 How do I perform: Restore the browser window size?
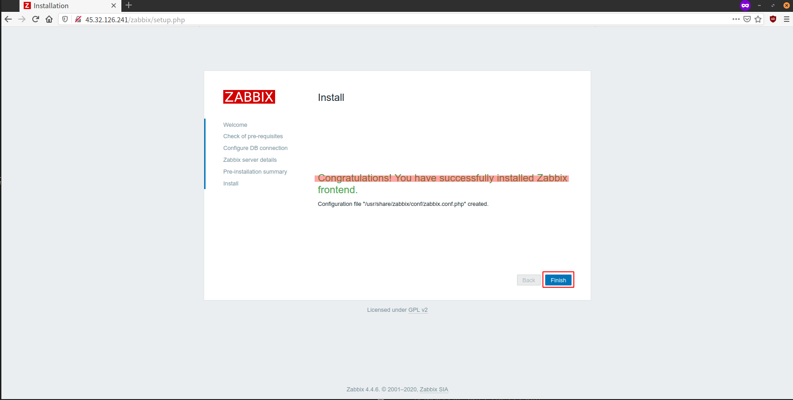click(x=773, y=5)
